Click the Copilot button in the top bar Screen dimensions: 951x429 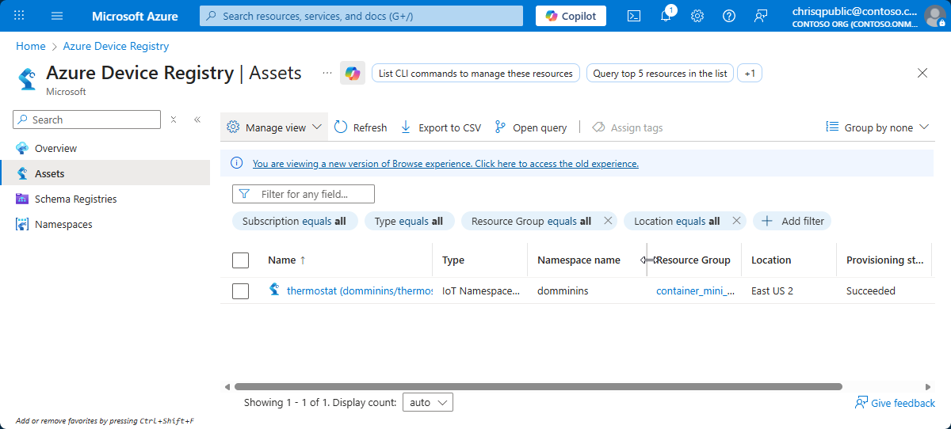tap(571, 16)
